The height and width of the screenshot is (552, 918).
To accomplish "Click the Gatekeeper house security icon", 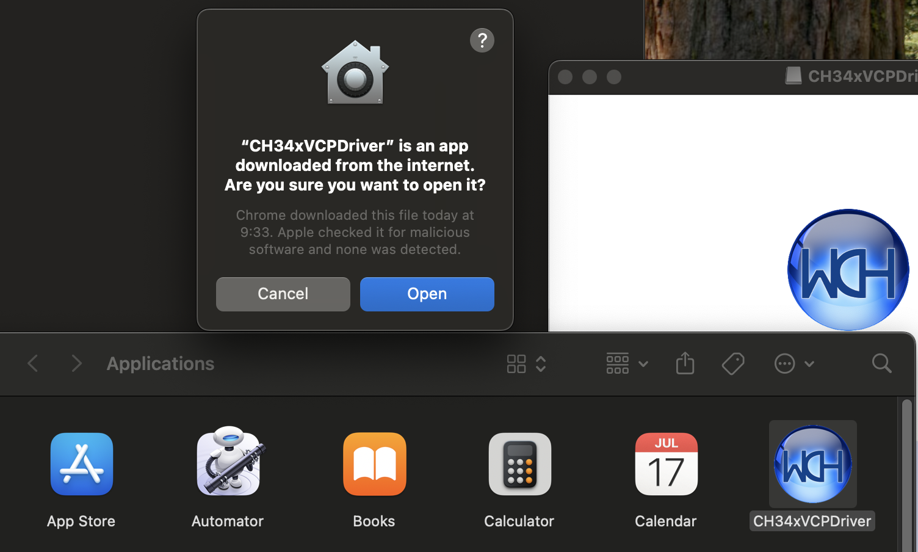I will 355,72.
